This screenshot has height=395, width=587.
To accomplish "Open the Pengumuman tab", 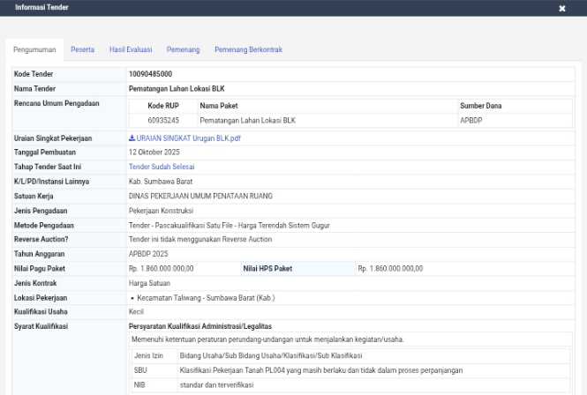I will [x=34, y=49].
